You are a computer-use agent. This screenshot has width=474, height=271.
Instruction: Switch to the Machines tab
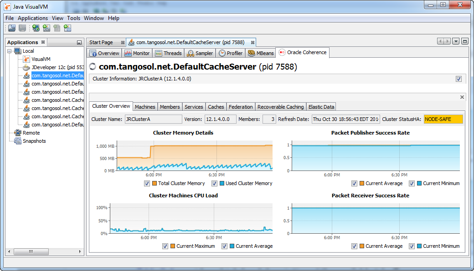point(145,107)
